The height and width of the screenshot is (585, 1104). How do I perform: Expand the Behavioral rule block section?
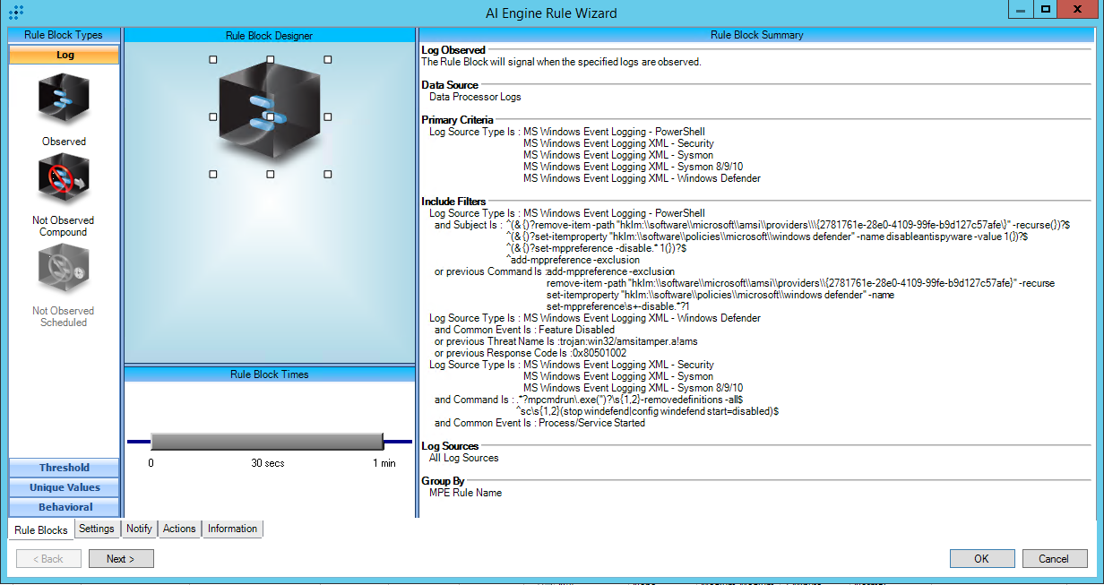(64, 507)
